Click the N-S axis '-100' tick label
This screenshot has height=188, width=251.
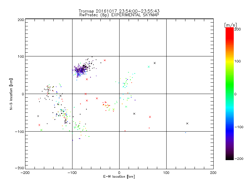(19, 132)
